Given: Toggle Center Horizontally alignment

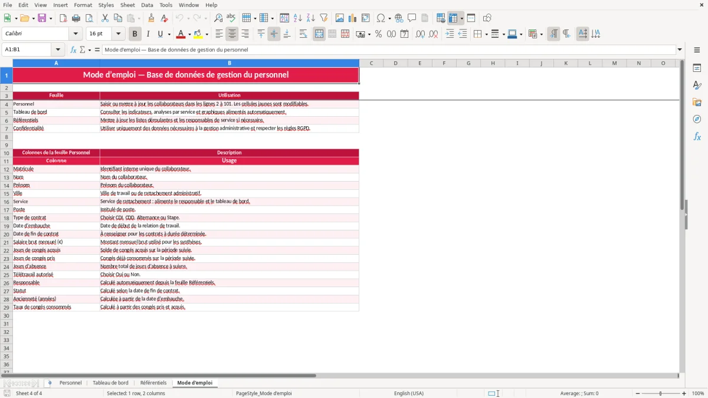Looking at the screenshot, I should (x=232, y=34).
